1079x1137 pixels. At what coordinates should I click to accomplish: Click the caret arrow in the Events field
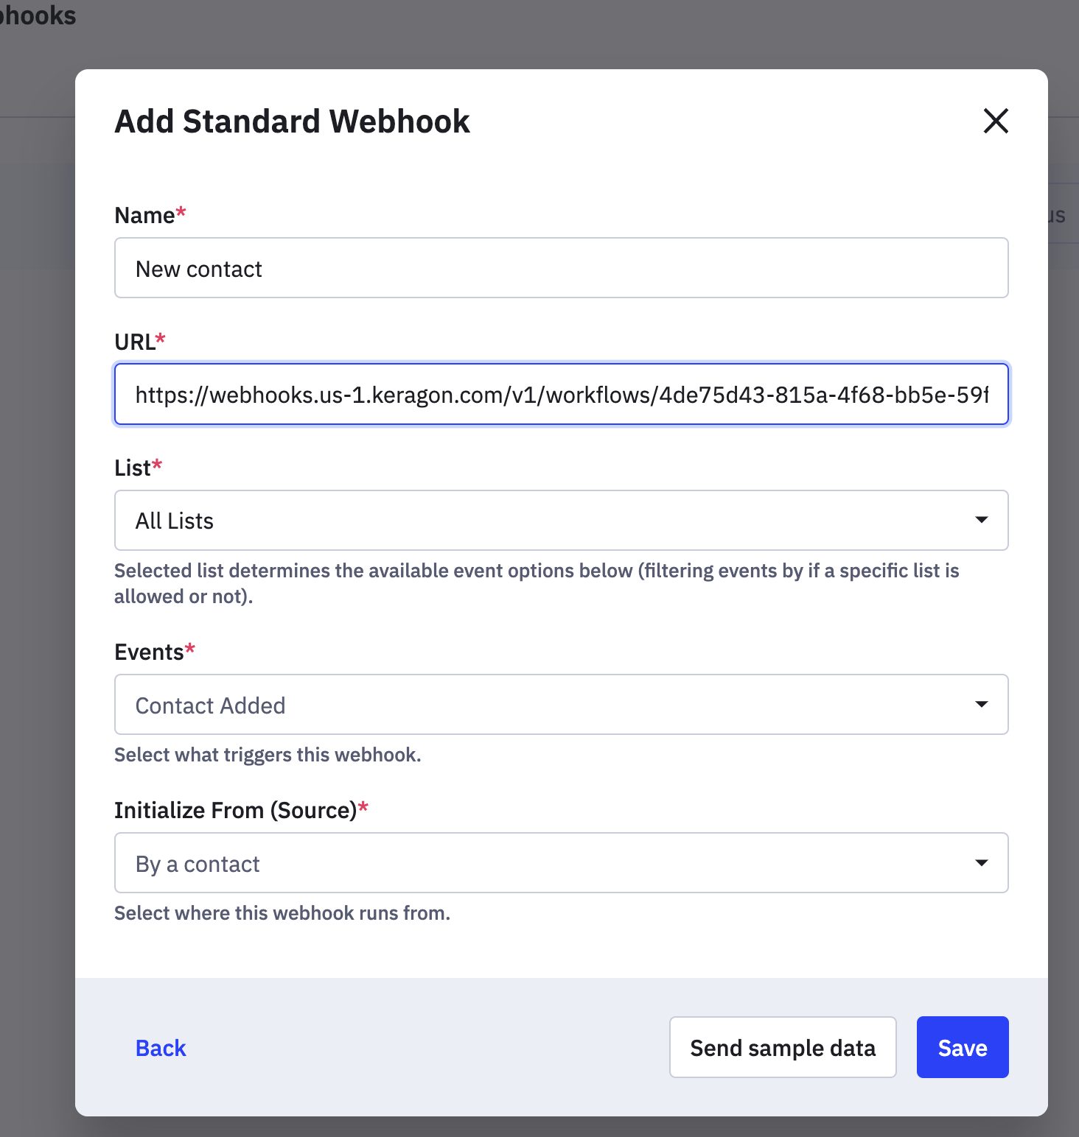point(982,705)
